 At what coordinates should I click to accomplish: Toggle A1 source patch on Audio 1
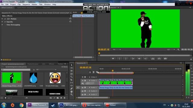[78, 88]
